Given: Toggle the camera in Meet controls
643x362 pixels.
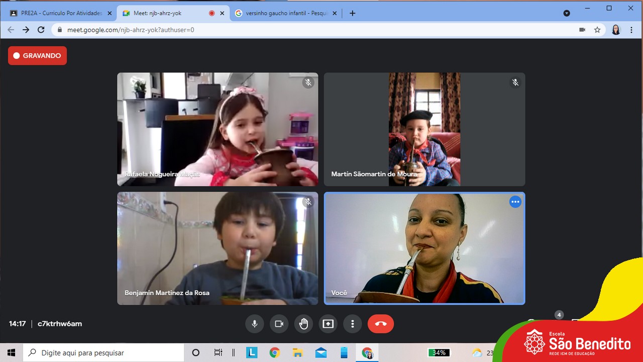Looking at the screenshot, I should click(x=279, y=324).
